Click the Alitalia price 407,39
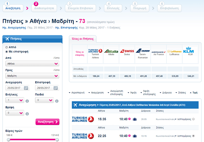The height and width of the screenshot is (142, 204). (112, 76)
